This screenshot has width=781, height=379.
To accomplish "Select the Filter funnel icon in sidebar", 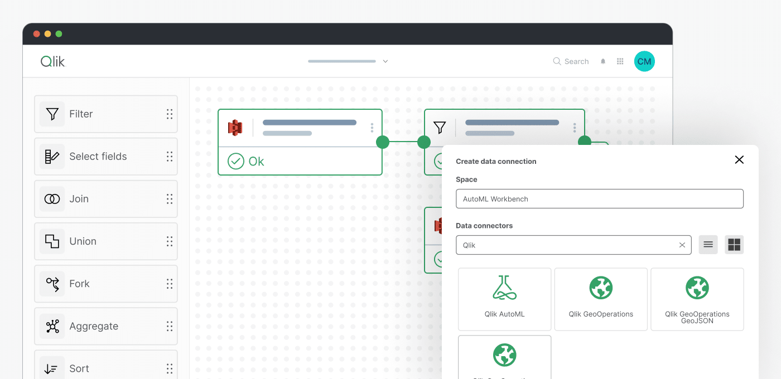I will (x=52, y=114).
